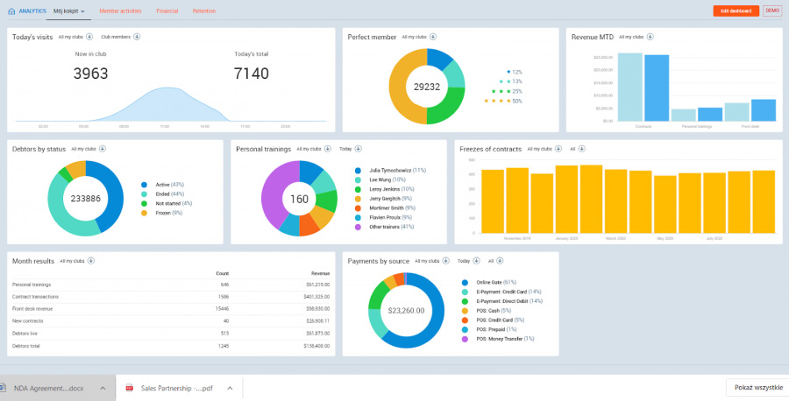This screenshot has height=401, width=789.
Task: Click Debtors by status clubs arrow icon
Action: tap(103, 149)
